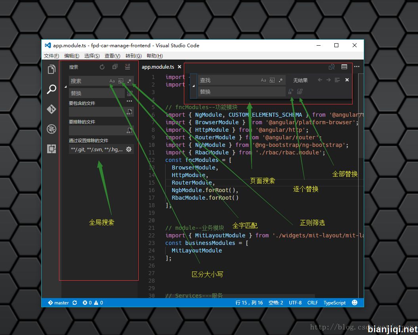Click the master branch in status bar
The width and height of the screenshot is (418, 335).
58,303
